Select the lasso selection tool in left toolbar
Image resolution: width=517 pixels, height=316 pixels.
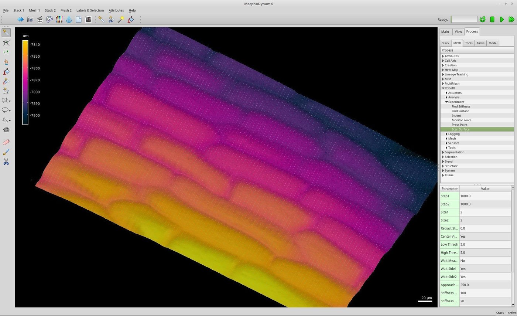coord(6,110)
